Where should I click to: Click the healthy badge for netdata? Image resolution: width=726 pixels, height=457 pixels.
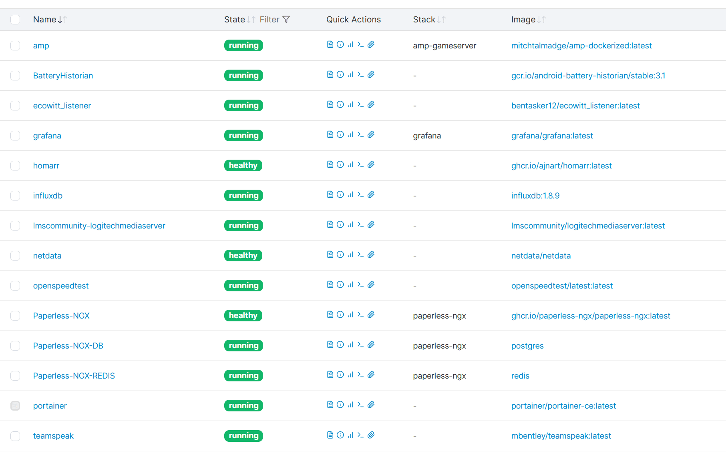pyautogui.click(x=243, y=256)
